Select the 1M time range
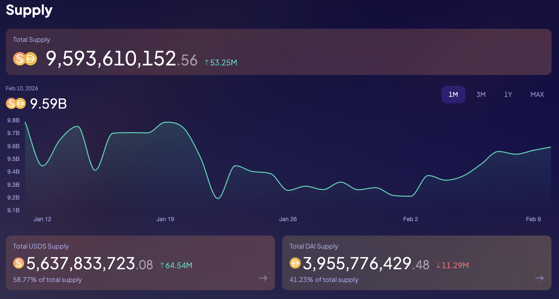559x299 pixels. [x=453, y=95]
